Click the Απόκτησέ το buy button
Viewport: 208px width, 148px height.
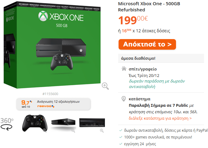(147, 44)
